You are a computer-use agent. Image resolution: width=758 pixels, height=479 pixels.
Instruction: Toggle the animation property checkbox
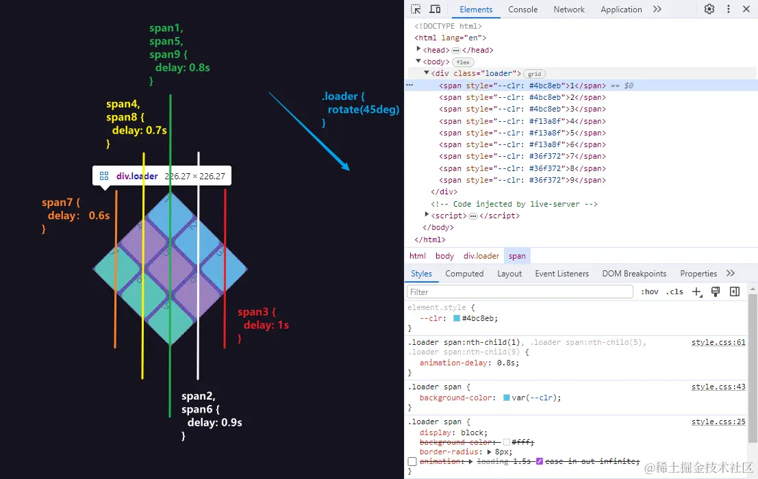412,462
